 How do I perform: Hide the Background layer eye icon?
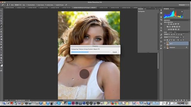tap(165, 47)
